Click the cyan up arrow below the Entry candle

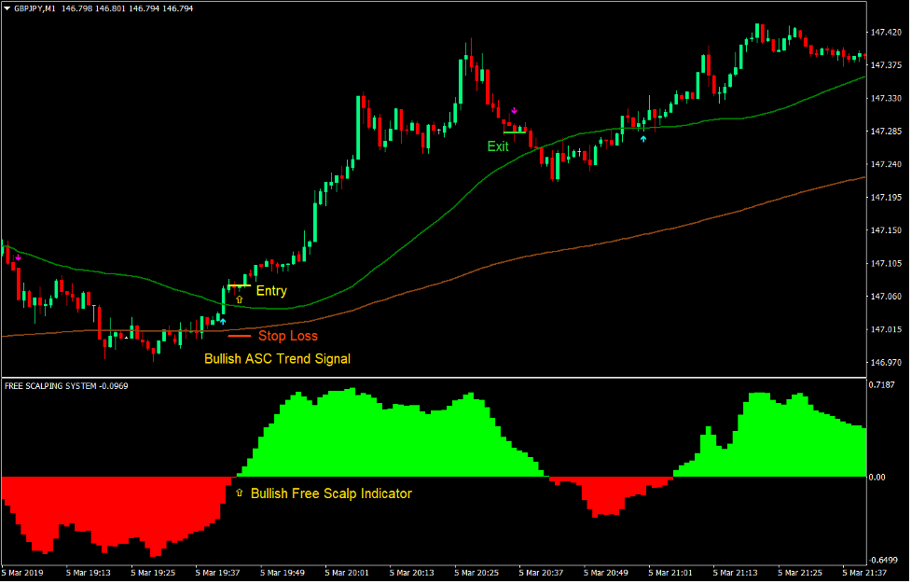pos(222,321)
